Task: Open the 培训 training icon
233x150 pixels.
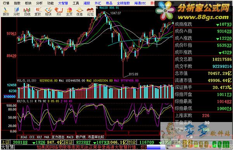Action: coord(48,12)
